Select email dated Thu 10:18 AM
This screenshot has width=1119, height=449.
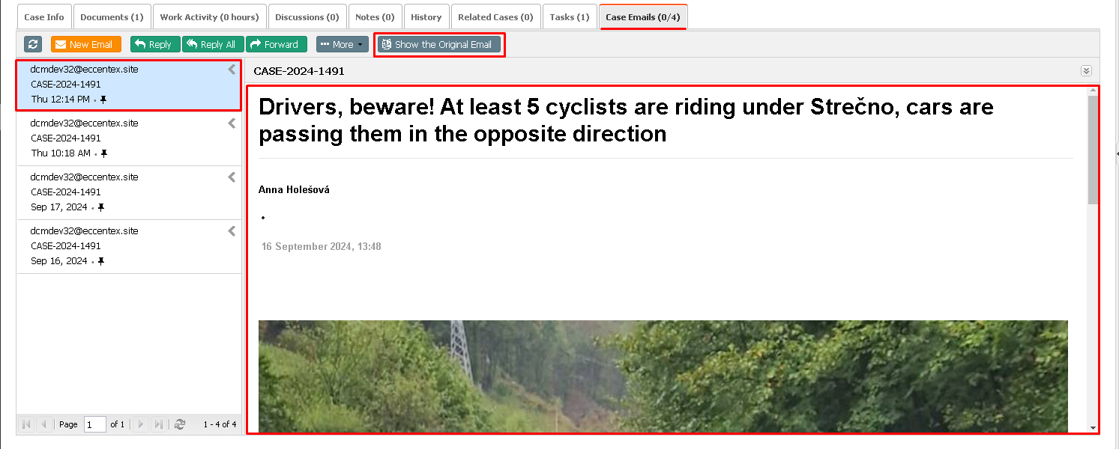tap(129, 138)
